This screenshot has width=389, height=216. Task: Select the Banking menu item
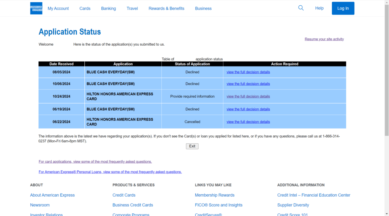108,8
